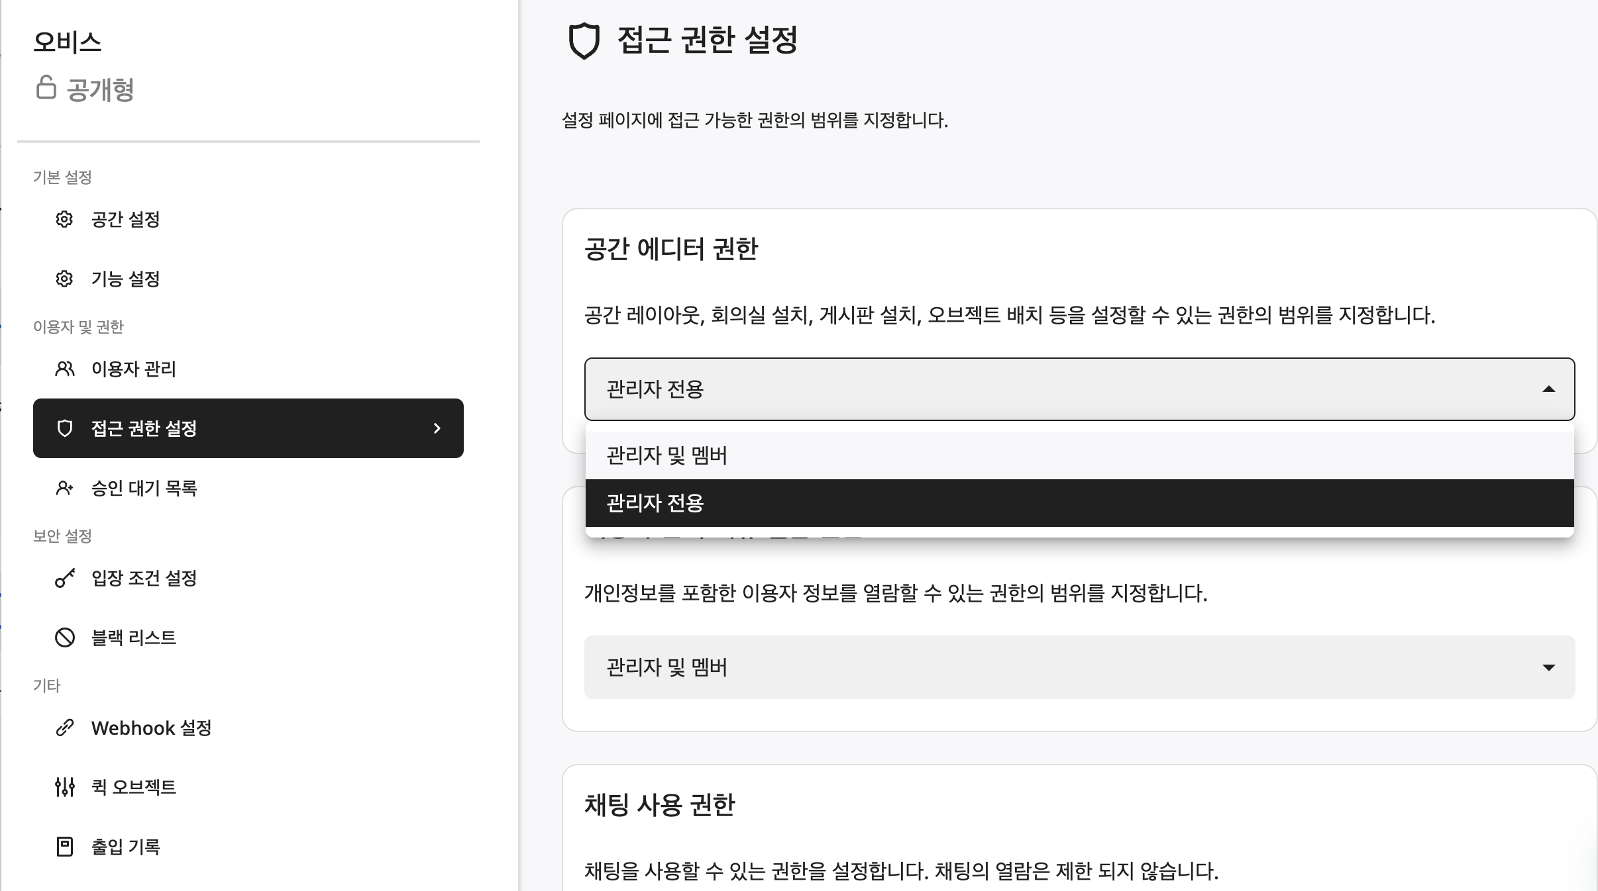
Task: Click the user-plus icon for 승인 대기 목록
Action: coord(64,488)
